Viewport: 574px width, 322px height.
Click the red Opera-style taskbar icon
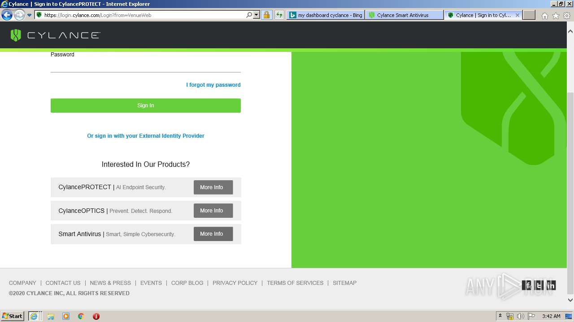[x=96, y=316]
